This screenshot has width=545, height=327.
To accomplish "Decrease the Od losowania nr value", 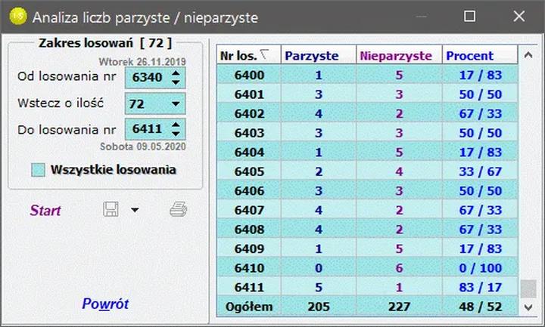I will (176, 82).
